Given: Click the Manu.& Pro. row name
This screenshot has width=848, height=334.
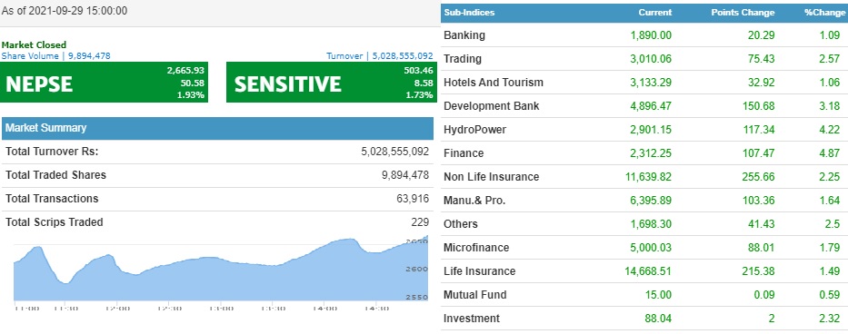Looking at the screenshot, I should 474,201.
